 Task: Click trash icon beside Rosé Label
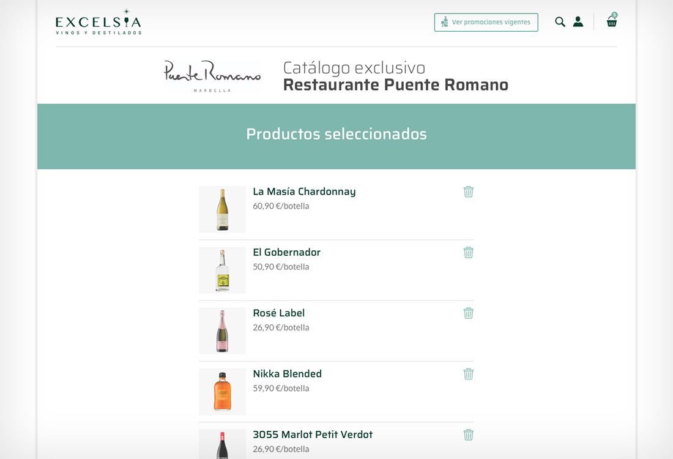[x=469, y=313]
